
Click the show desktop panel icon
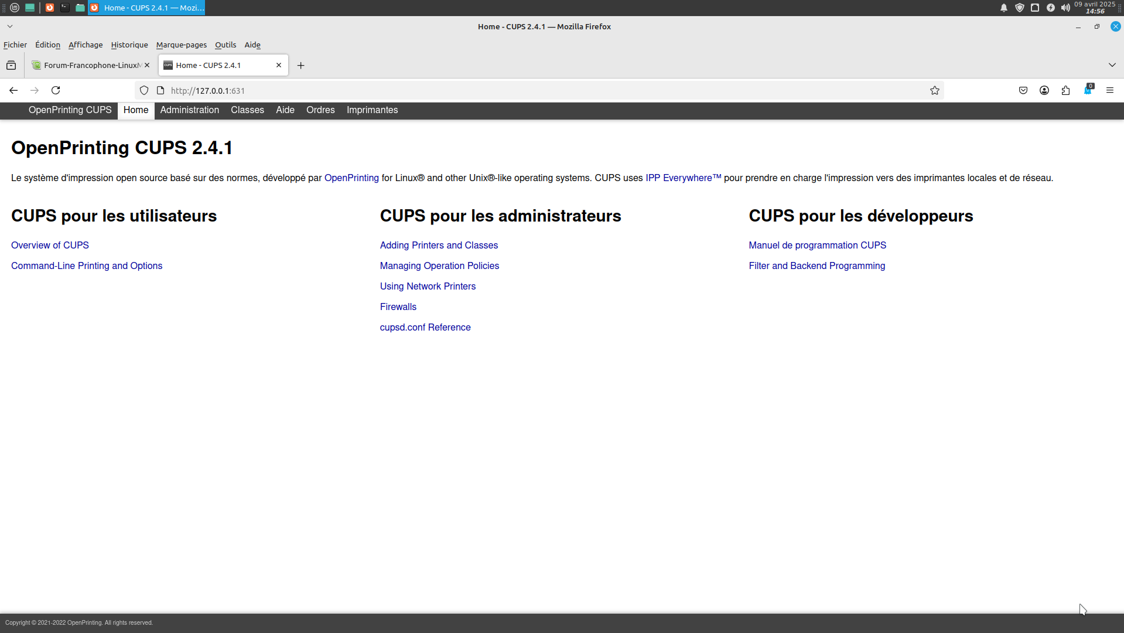click(x=29, y=8)
